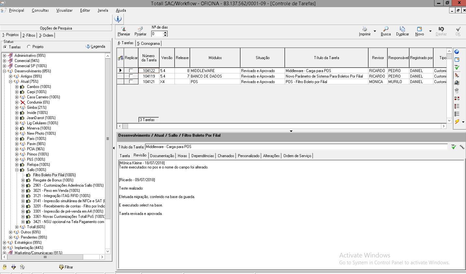Image resolution: width=466 pixels, height=274 pixels.
Task: Click the wrench icon beside the task title
Action: [462, 147]
